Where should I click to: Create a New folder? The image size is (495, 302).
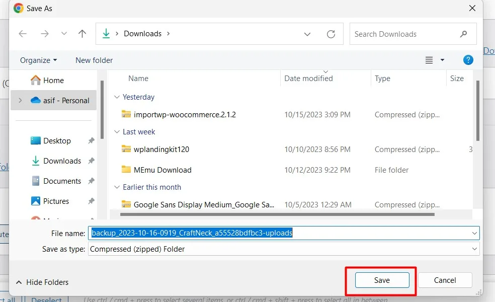coord(94,60)
